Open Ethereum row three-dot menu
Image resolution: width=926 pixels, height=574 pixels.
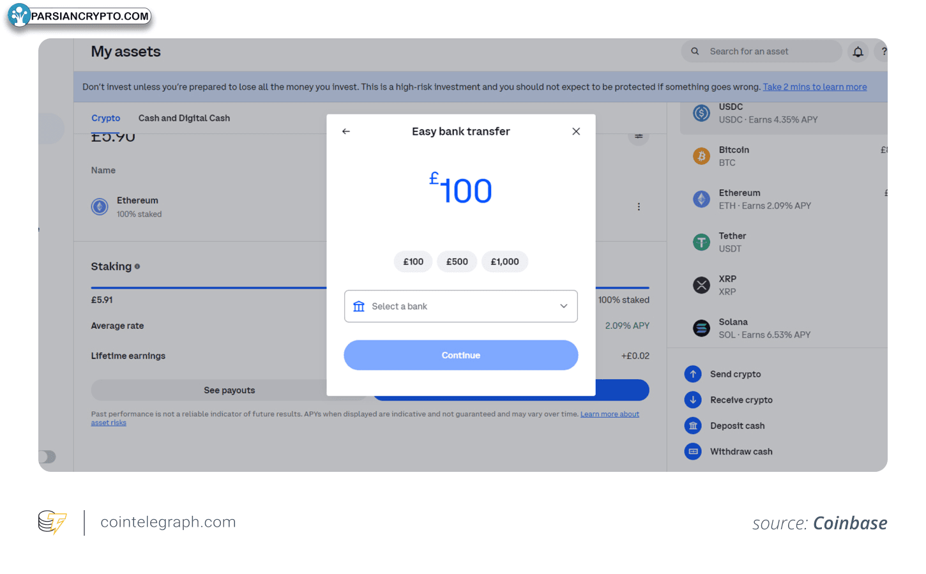pos(639,207)
